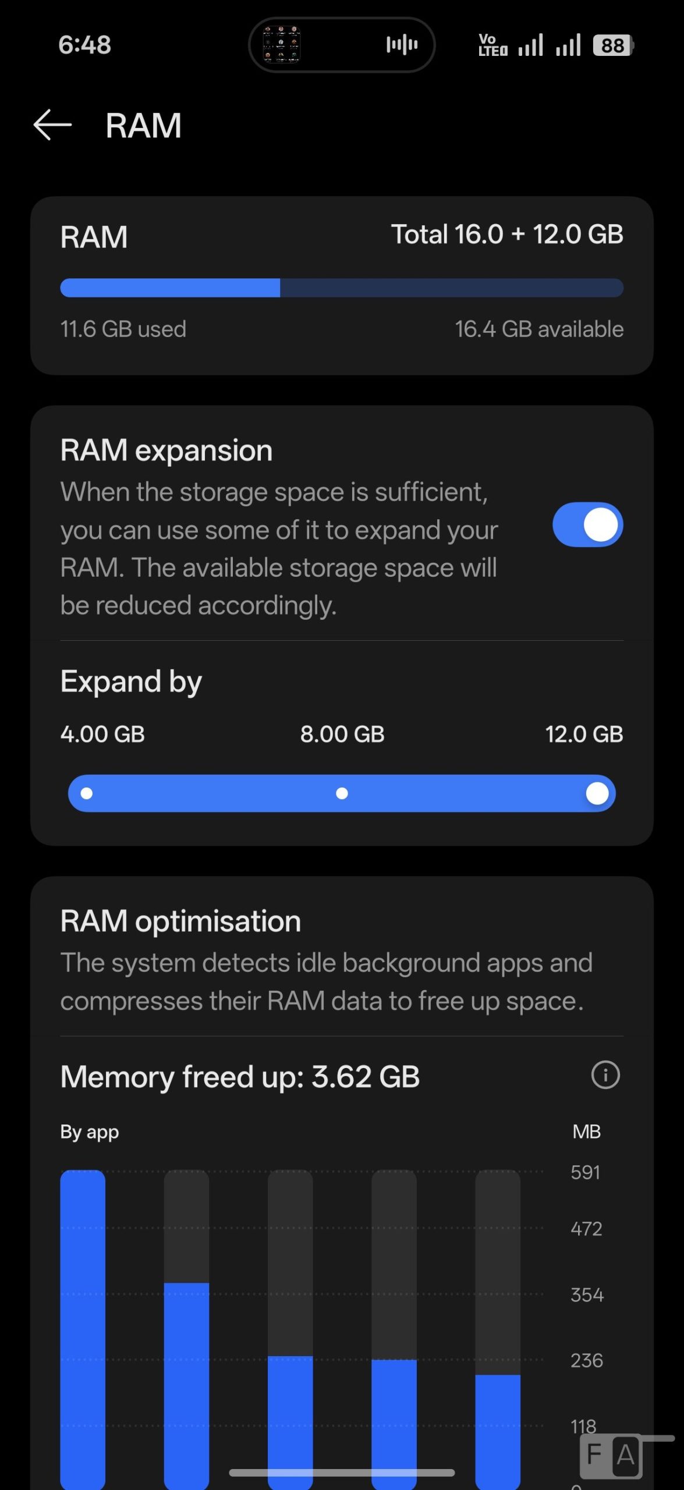The image size is (684, 1490).
Task: Tap the RAM usage progress bar
Action: click(342, 288)
